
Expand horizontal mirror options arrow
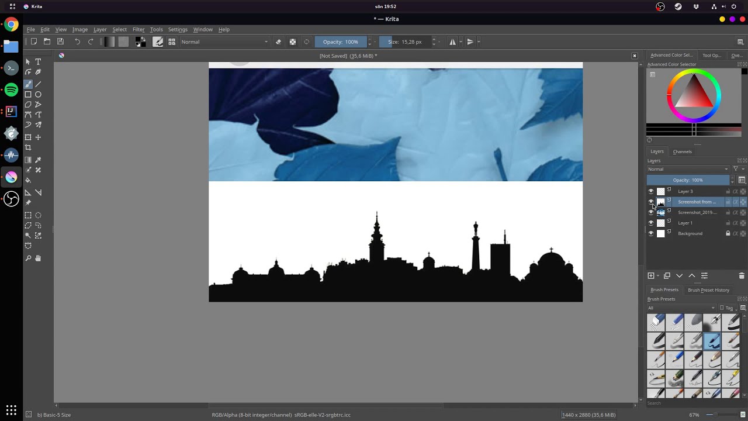461,42
